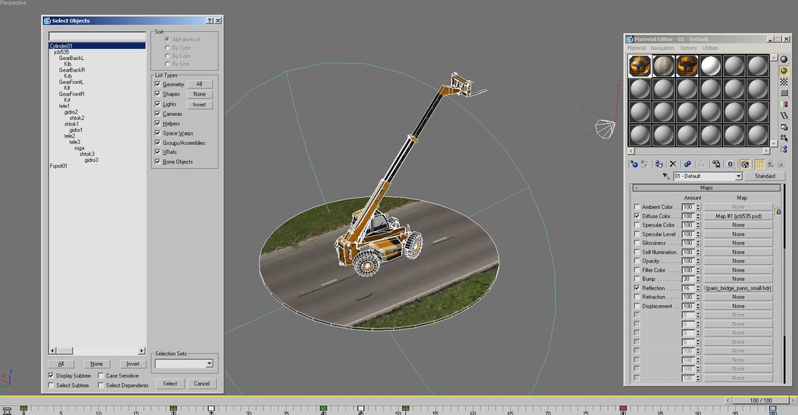798x415 pixels.
Task: Click the Reset Map/Mtl (X) icon
Action: coord(673,164)
